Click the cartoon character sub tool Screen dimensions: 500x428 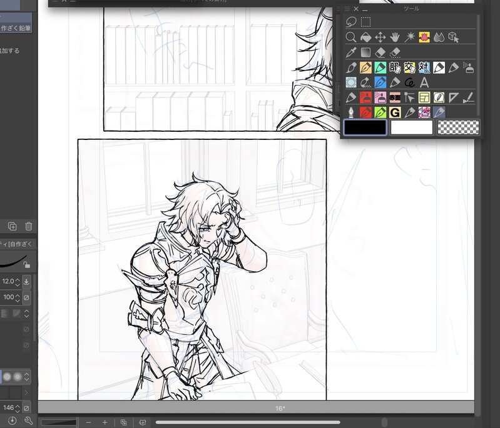424,112
